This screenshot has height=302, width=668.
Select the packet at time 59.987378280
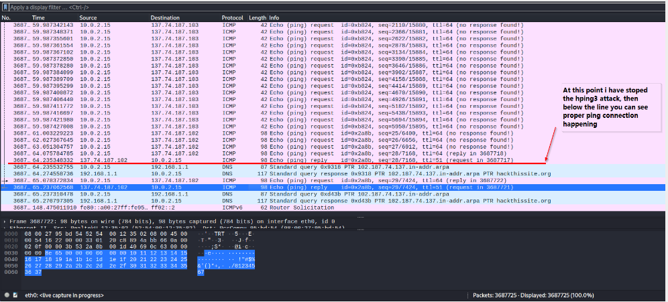[x=333, y=66]
